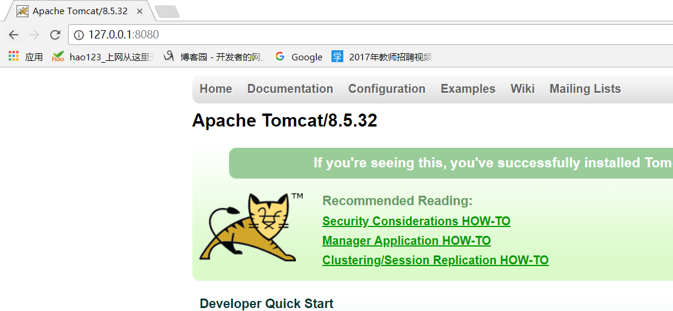This screenshot has width=673, height=311.
Task: Click the Tomcat cat logo image
Action: (247, 227)
